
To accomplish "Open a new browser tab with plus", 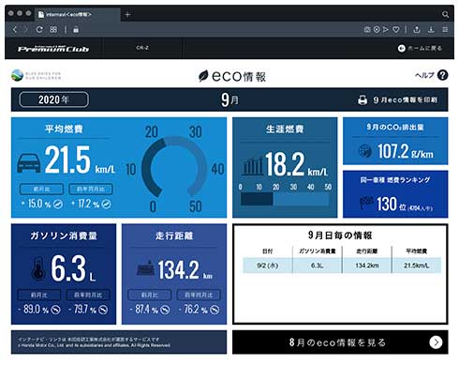I will (127, 14).
